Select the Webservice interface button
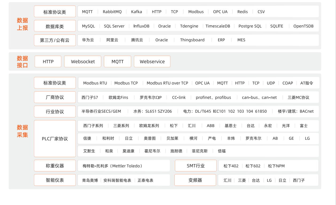 click(x=152, y=61)
